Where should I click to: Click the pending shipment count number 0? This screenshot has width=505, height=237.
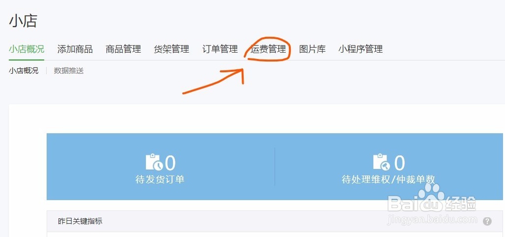point(170,163)
